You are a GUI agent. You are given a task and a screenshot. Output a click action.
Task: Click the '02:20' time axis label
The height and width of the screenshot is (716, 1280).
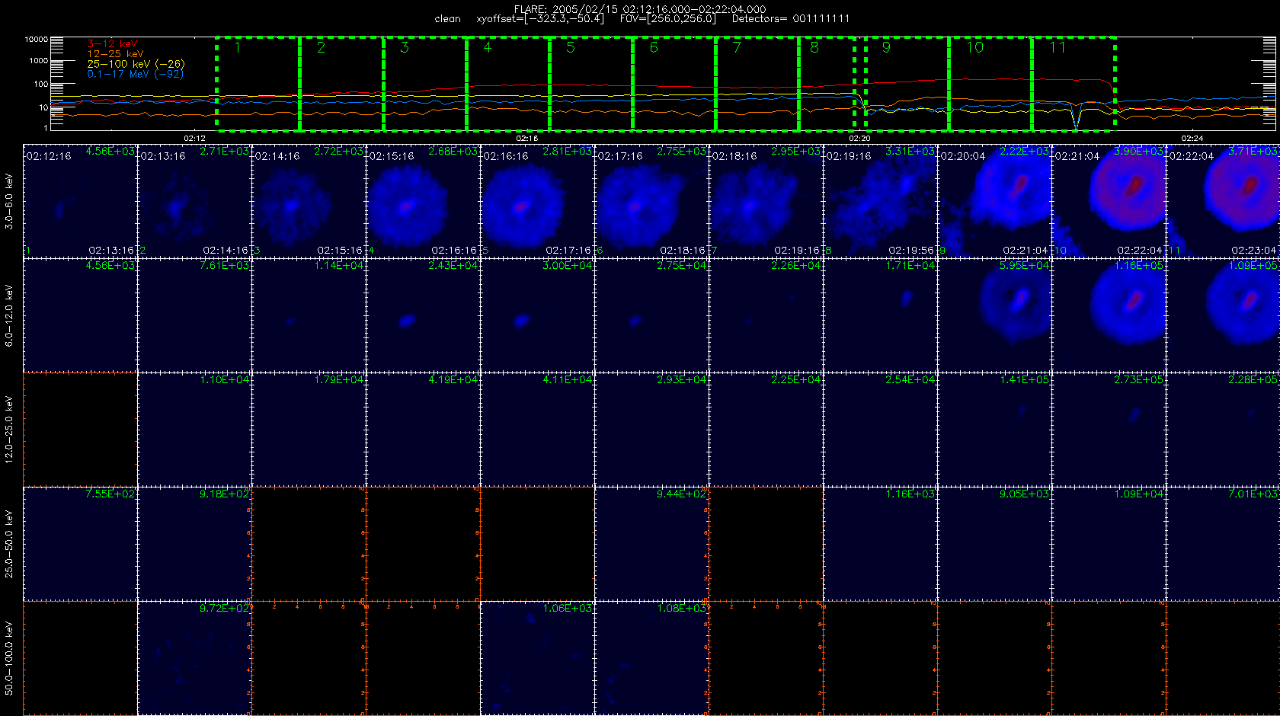[x=859, y=138]
